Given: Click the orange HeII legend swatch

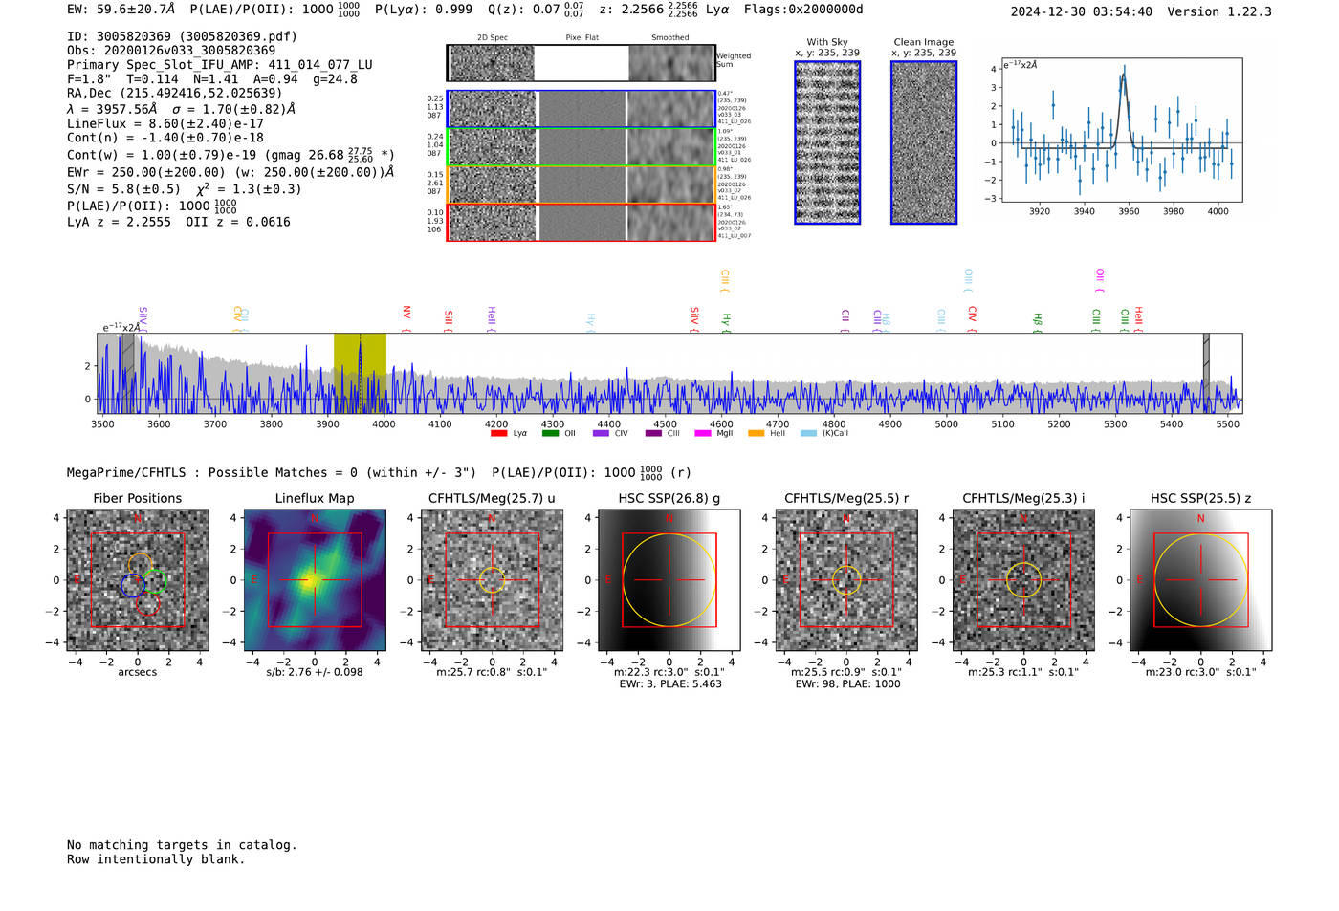Looking at the screenshot, I should (756, 433).
